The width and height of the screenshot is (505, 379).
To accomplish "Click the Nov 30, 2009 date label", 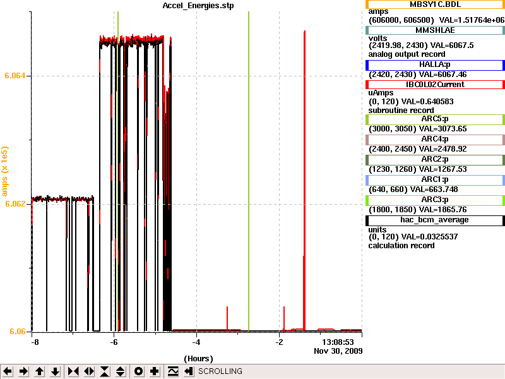I will 338,351.
